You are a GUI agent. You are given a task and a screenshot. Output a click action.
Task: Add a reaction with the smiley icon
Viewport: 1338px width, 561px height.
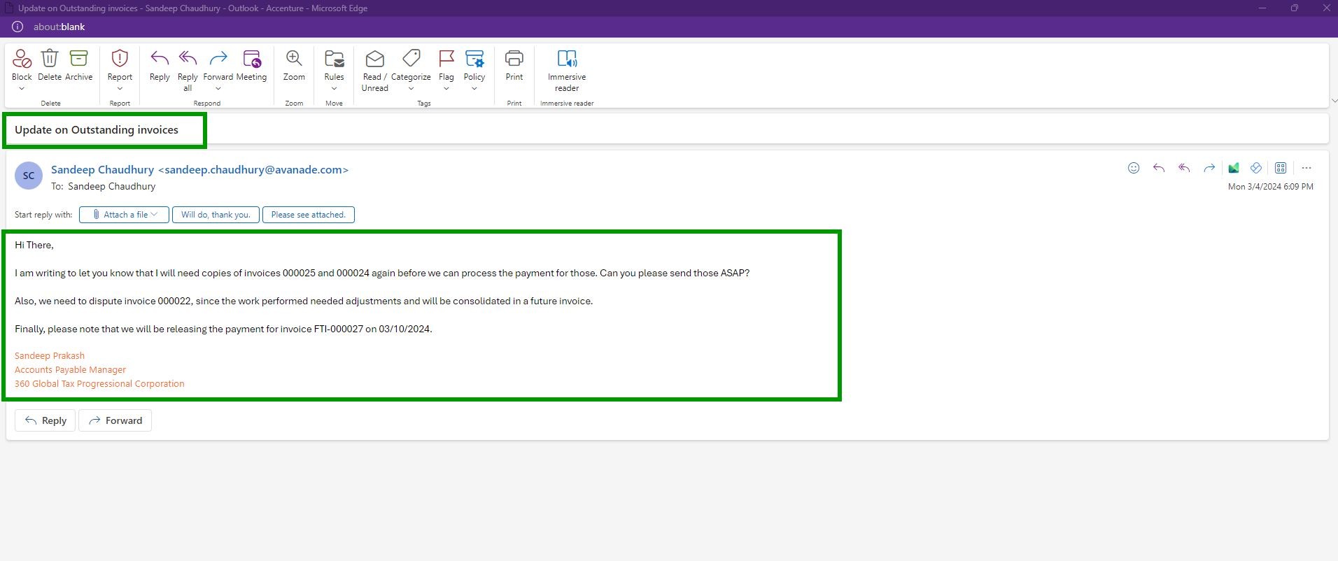[x=1134, y=168]
